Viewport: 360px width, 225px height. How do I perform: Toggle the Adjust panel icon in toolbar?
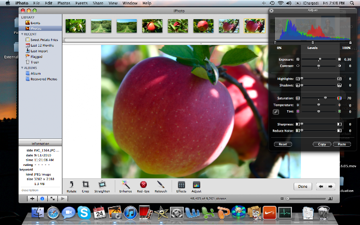point(196,186)
